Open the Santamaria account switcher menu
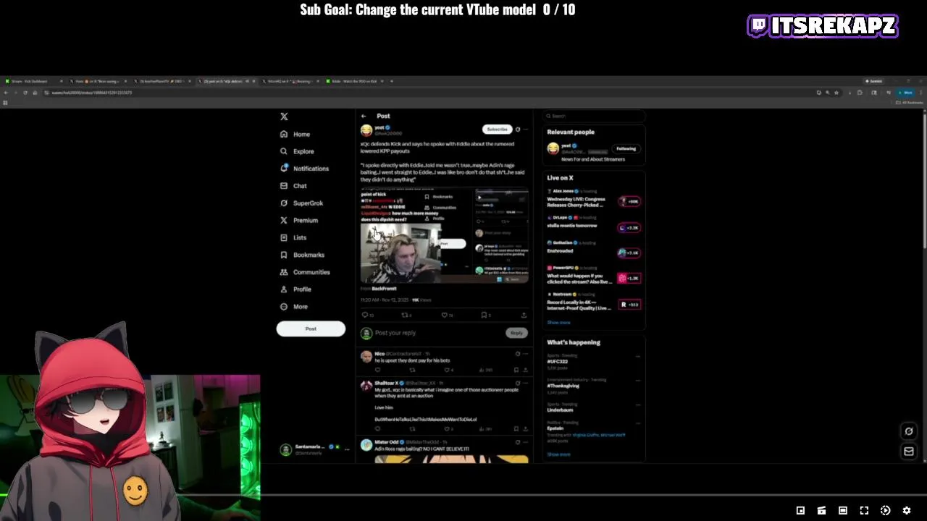 click(x=315, y=449)
